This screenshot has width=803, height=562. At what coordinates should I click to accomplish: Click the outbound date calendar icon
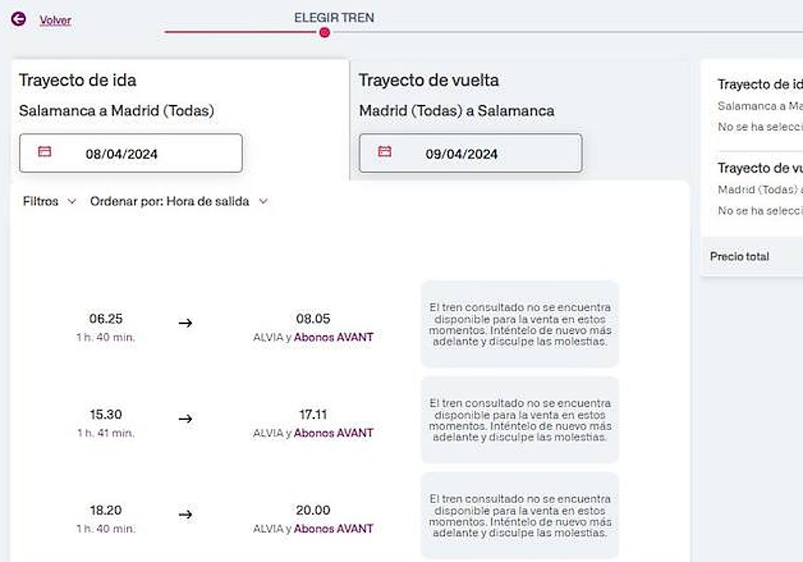(45, 152)
